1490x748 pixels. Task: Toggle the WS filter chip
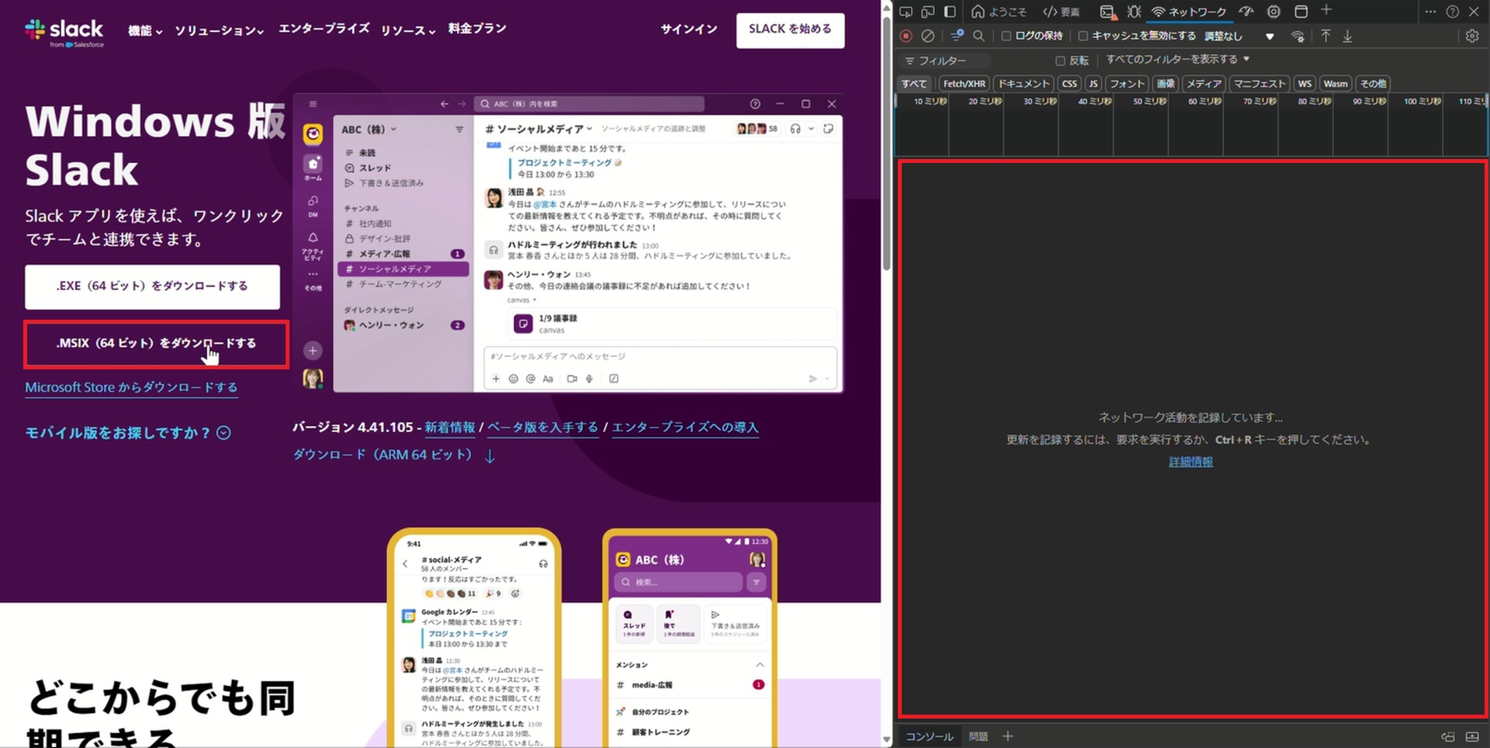[x=1305, y=84]
